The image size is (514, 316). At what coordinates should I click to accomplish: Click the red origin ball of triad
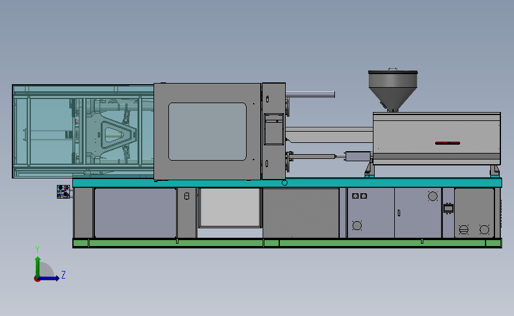coord(37,279)
